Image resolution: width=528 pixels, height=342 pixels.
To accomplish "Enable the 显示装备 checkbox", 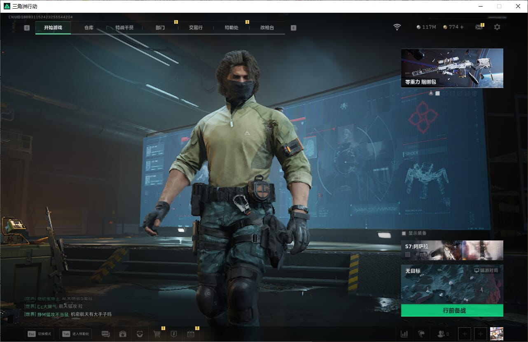I will click(404, 233).
